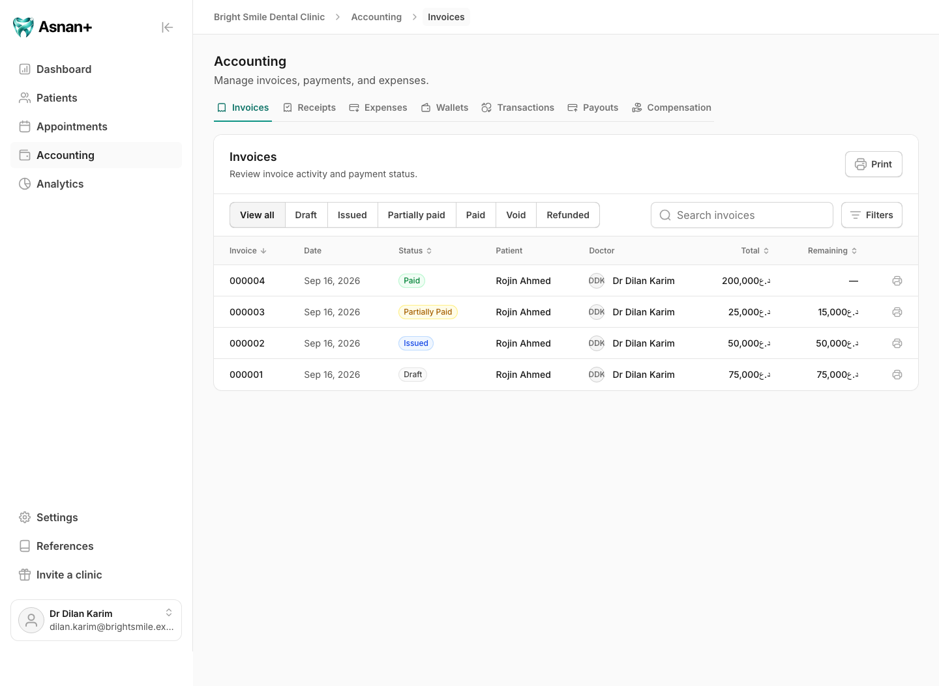The image size is (939, 686).
Task: Click the Doctor column header
Action: [x=602, y=251]
